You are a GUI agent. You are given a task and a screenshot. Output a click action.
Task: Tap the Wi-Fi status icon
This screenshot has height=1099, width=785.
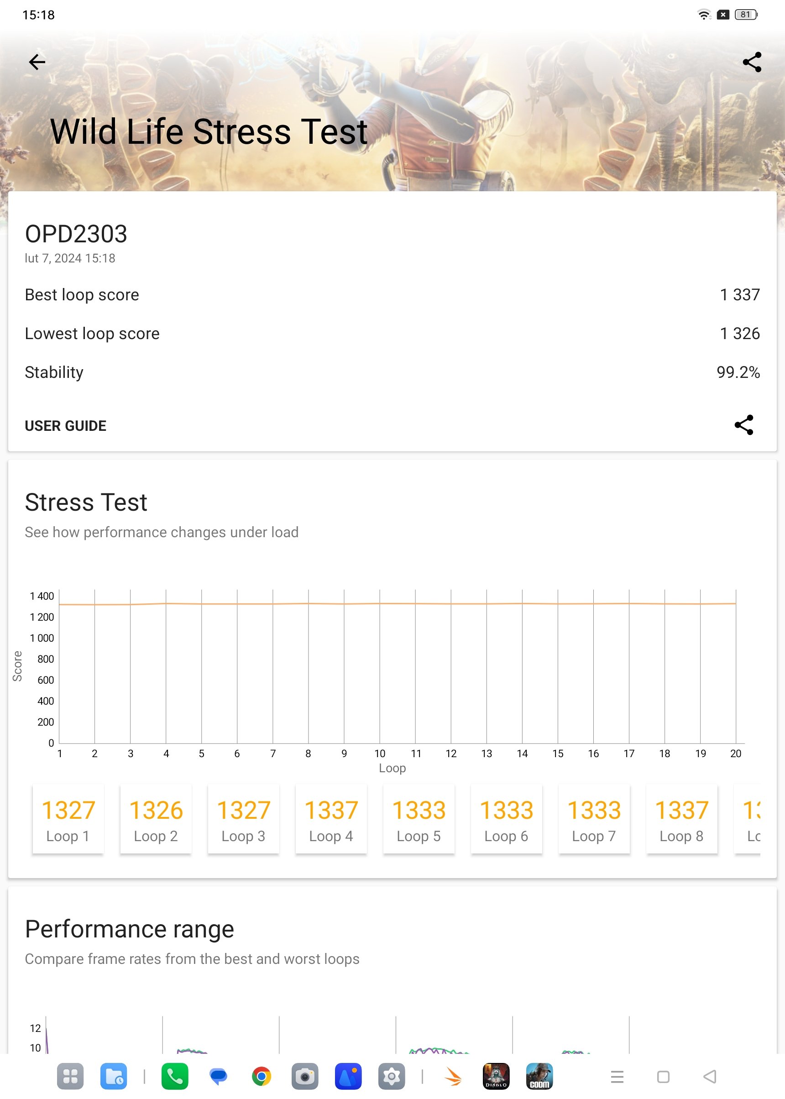coord(704,15)
